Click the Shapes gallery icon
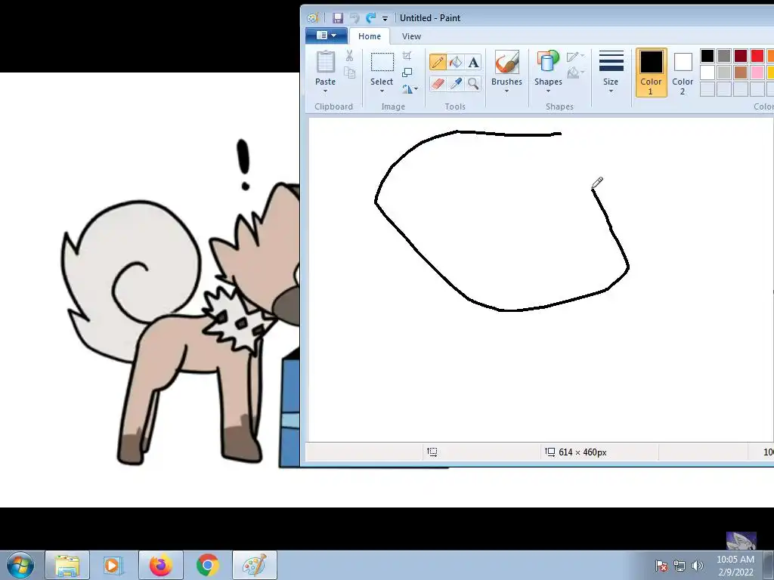This screenshot has width=774, height=580. point(548,62)
